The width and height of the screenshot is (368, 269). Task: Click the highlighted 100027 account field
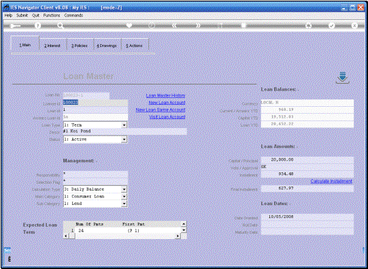[x=95, y=103]
